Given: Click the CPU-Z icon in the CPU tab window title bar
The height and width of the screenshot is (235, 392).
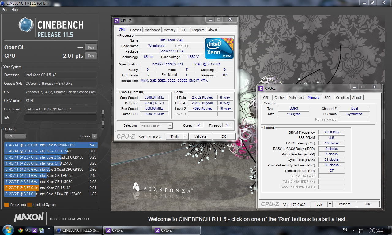Looking at the screenshot, I should point(117,21).
